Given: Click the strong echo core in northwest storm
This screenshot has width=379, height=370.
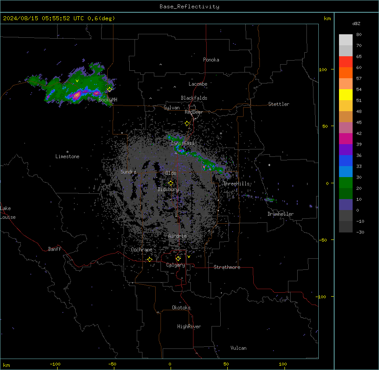Looking at the screenshot, I should point(77,95).
